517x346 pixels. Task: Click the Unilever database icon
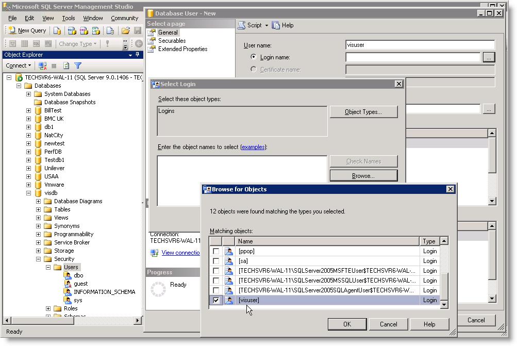pyautogui.click(x=38, y=168)
